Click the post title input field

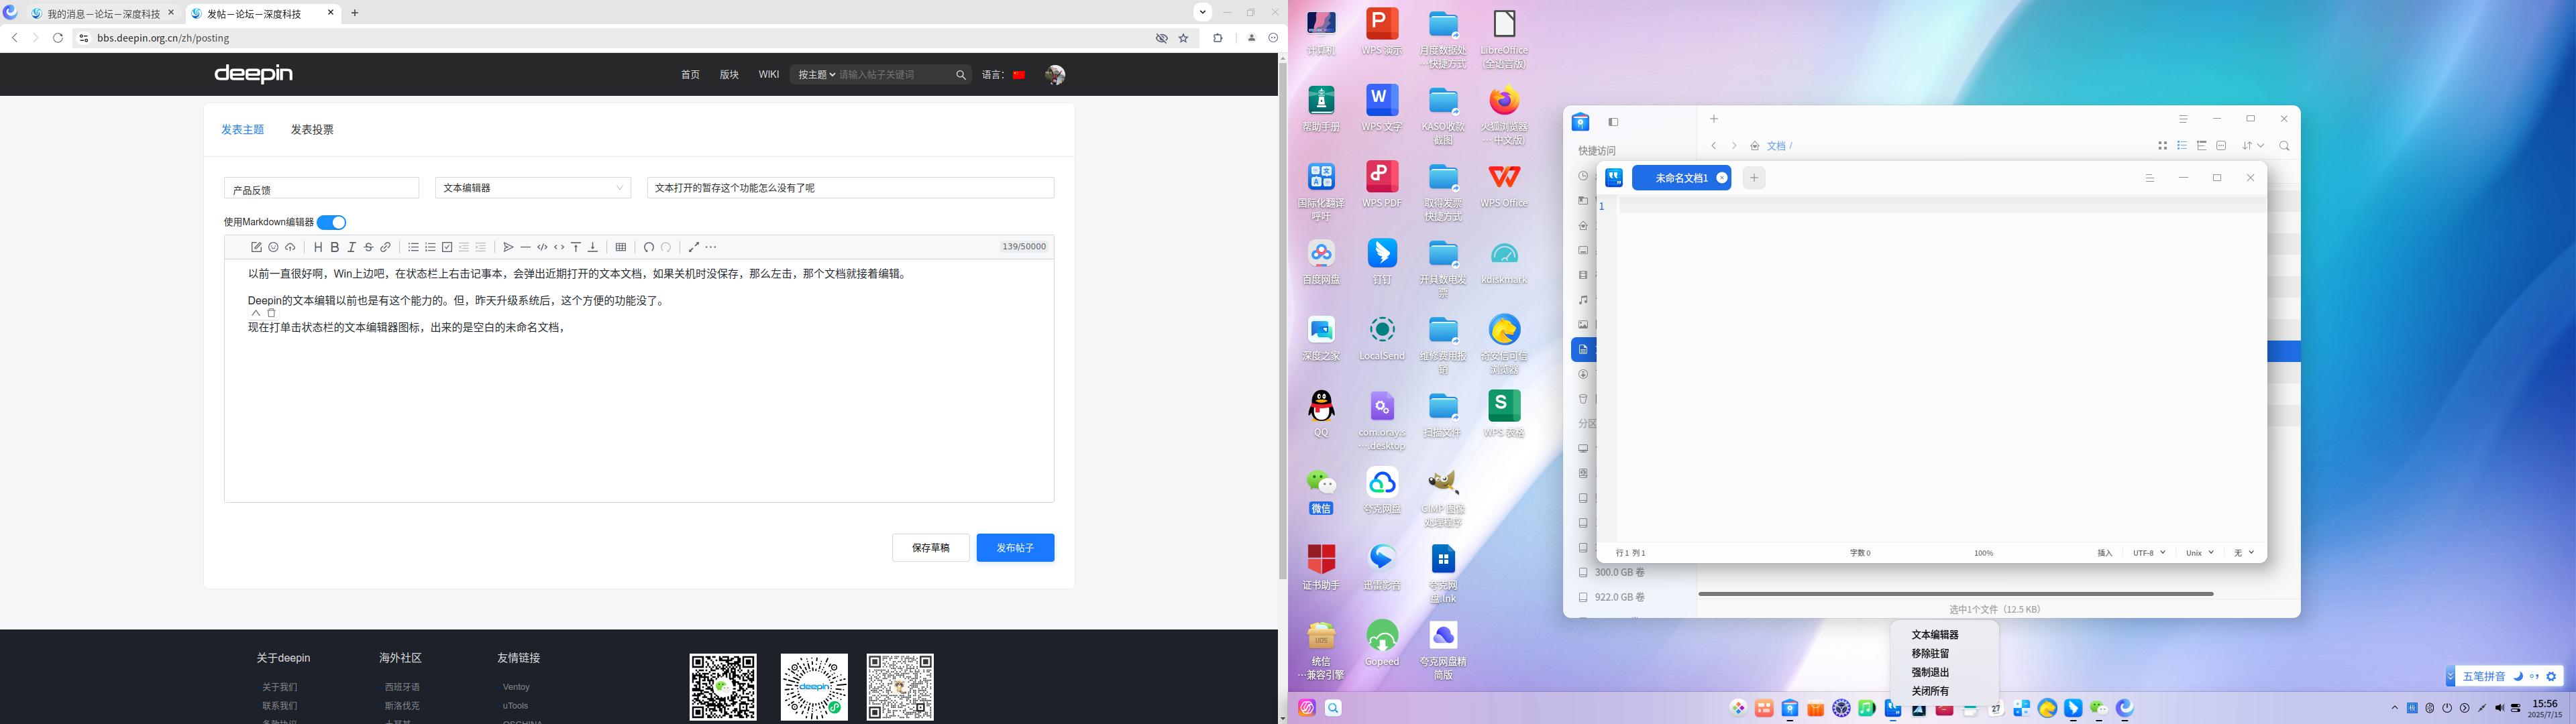pos(850,188)
